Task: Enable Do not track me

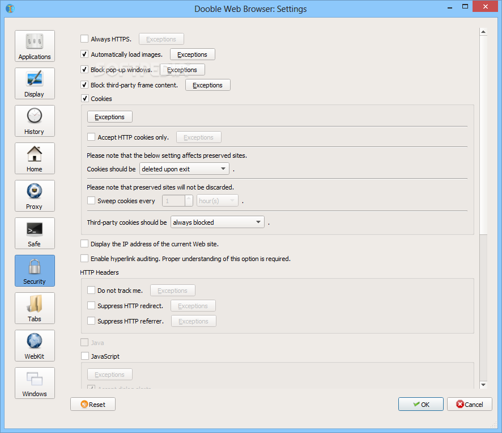Action: (x=91, y=290)
